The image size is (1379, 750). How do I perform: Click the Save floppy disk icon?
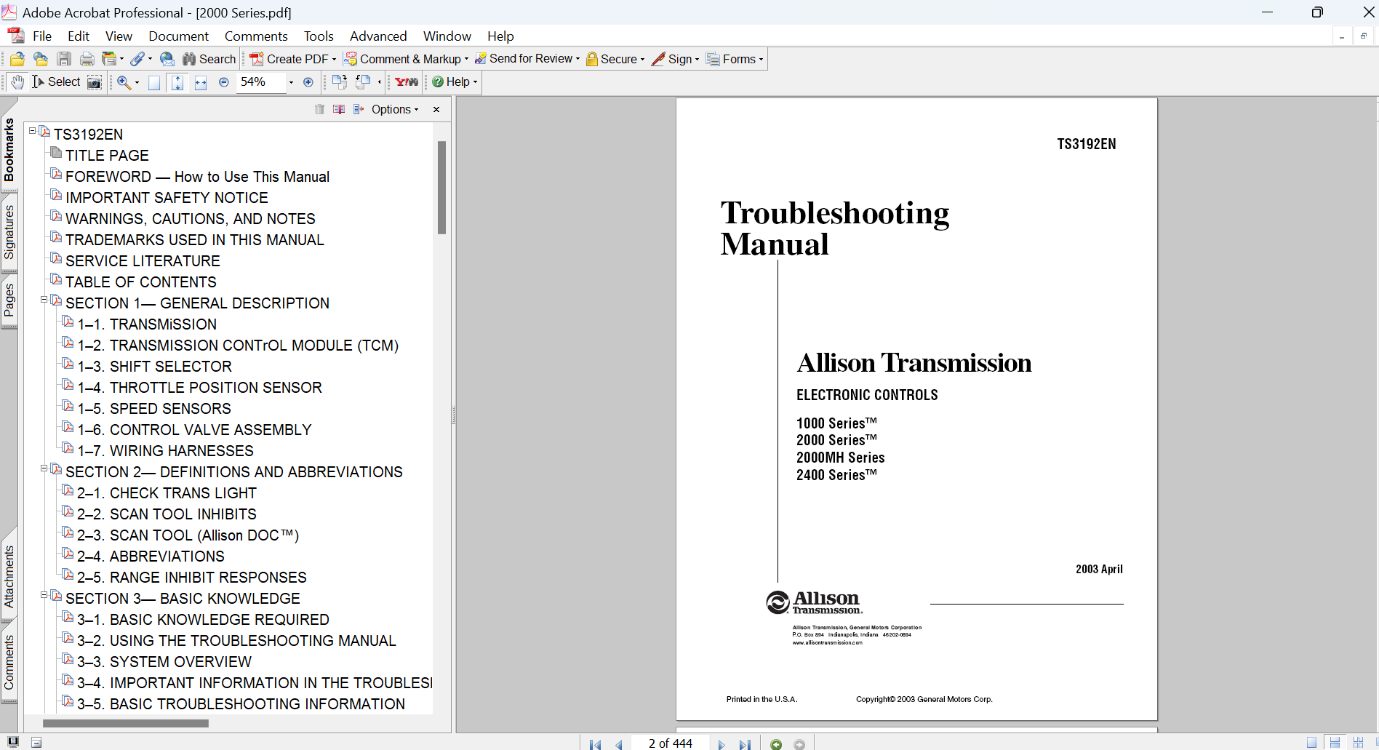point(64,59)
